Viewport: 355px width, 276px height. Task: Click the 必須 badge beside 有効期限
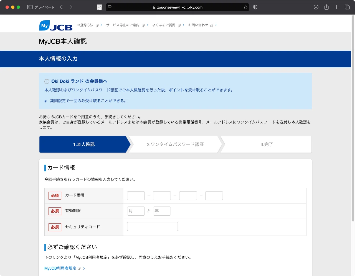(x=55, y=211)
